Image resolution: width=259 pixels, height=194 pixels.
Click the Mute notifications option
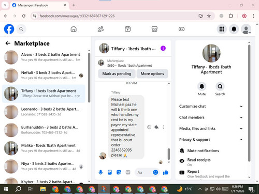211,151
